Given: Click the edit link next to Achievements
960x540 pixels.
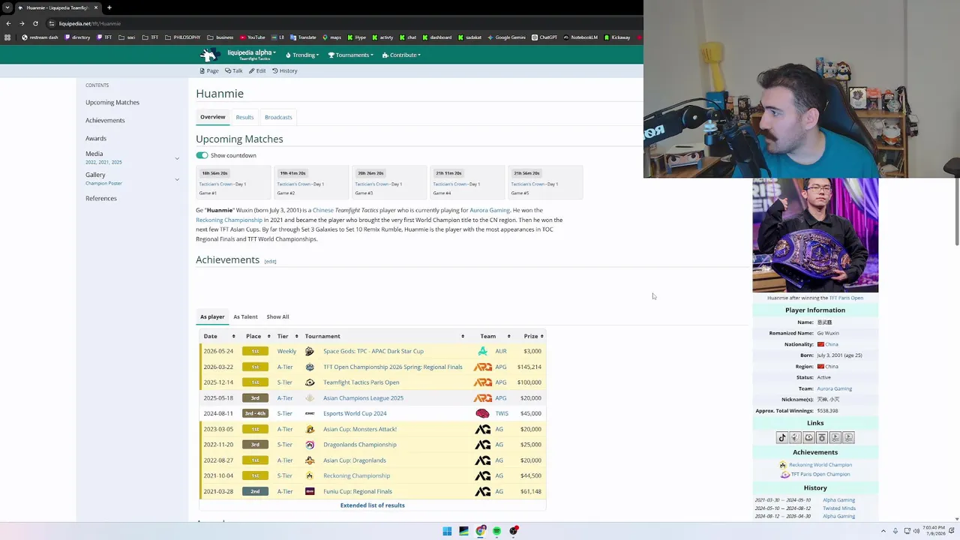Looking at the screenshot, I should (270, 261).
